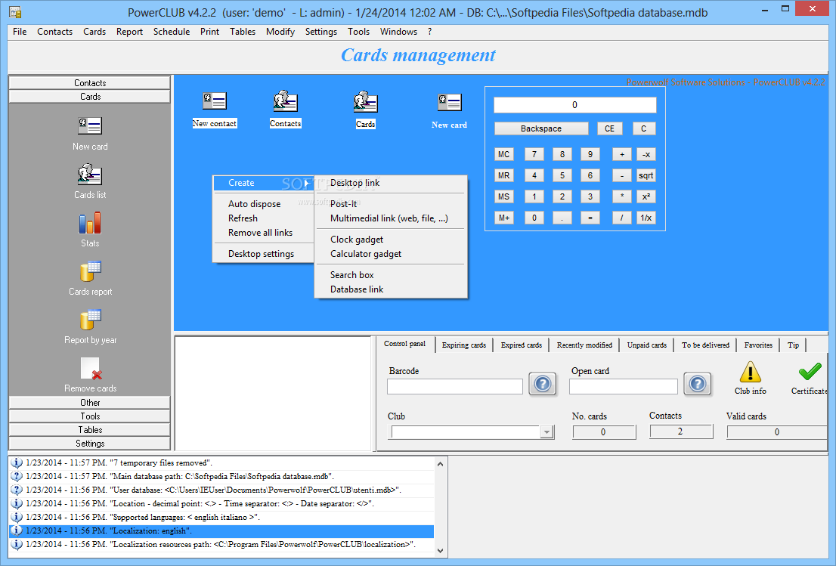Expand the Other sidebar section
The image size is (836, 566).
pyautogui.click(x=89, y=402)
